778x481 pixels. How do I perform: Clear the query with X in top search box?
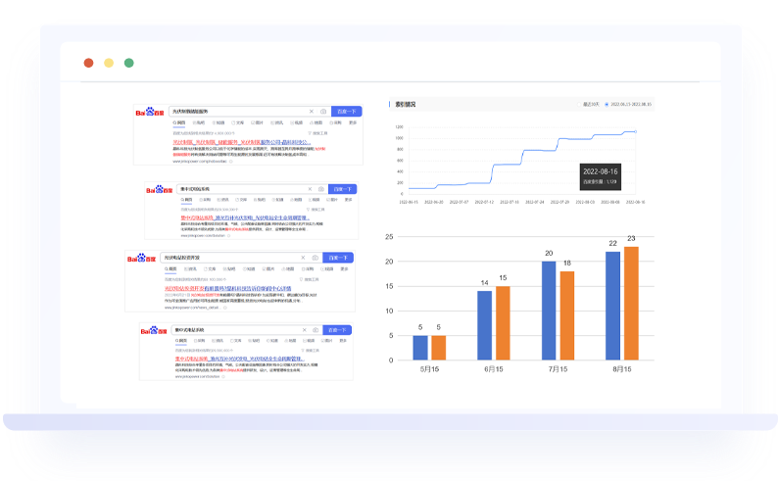point(312,112)
